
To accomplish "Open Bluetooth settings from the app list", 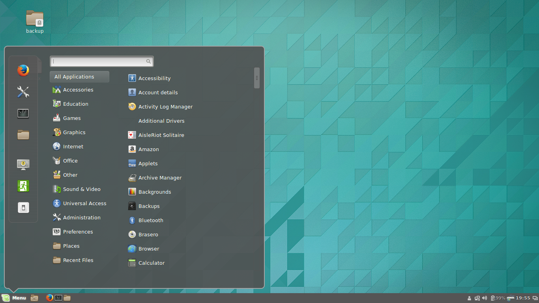I will pos(150,220).
